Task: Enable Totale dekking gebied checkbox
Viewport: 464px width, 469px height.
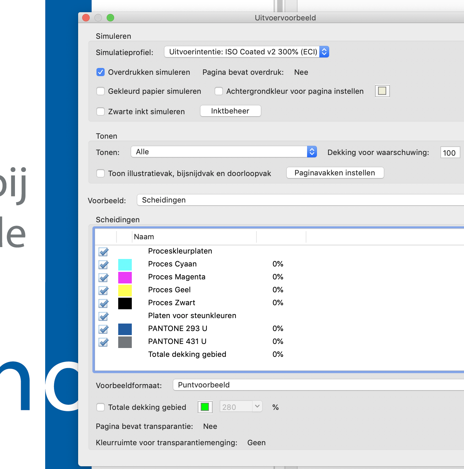Action: coord(101,407)
